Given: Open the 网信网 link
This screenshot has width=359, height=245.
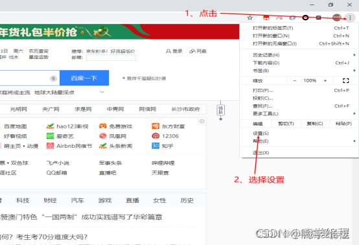Looking at the screenshot, I should pos(148,110).
